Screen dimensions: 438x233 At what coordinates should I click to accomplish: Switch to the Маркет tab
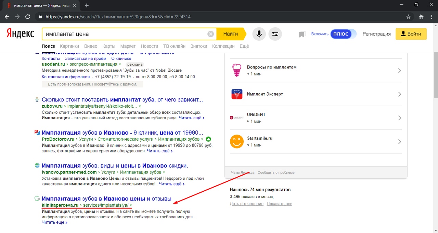coord(128,46)
